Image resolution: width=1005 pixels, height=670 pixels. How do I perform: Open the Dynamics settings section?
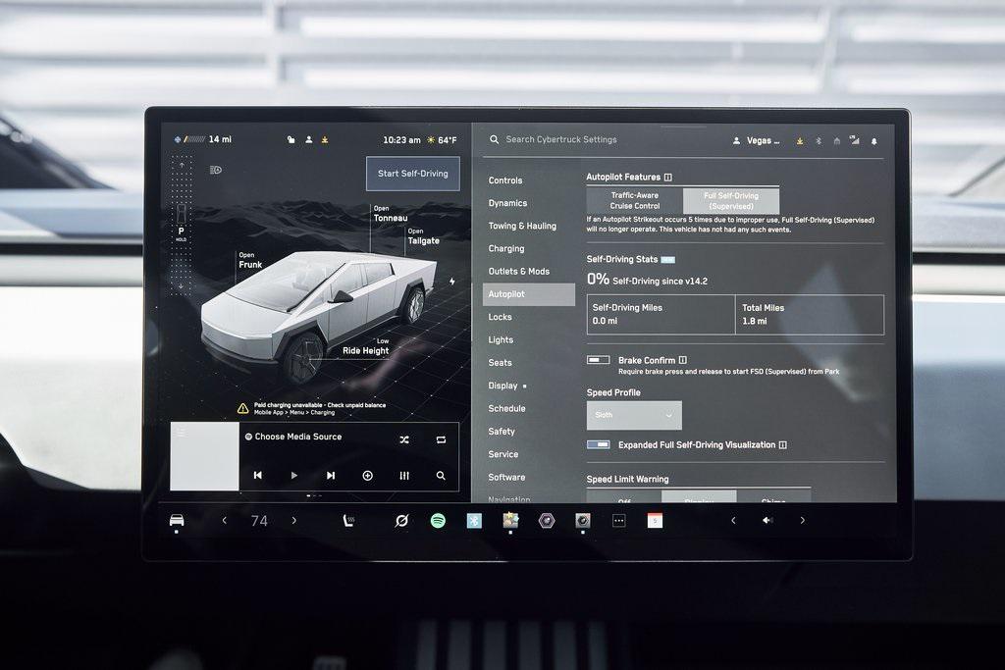tap(507, 203)
